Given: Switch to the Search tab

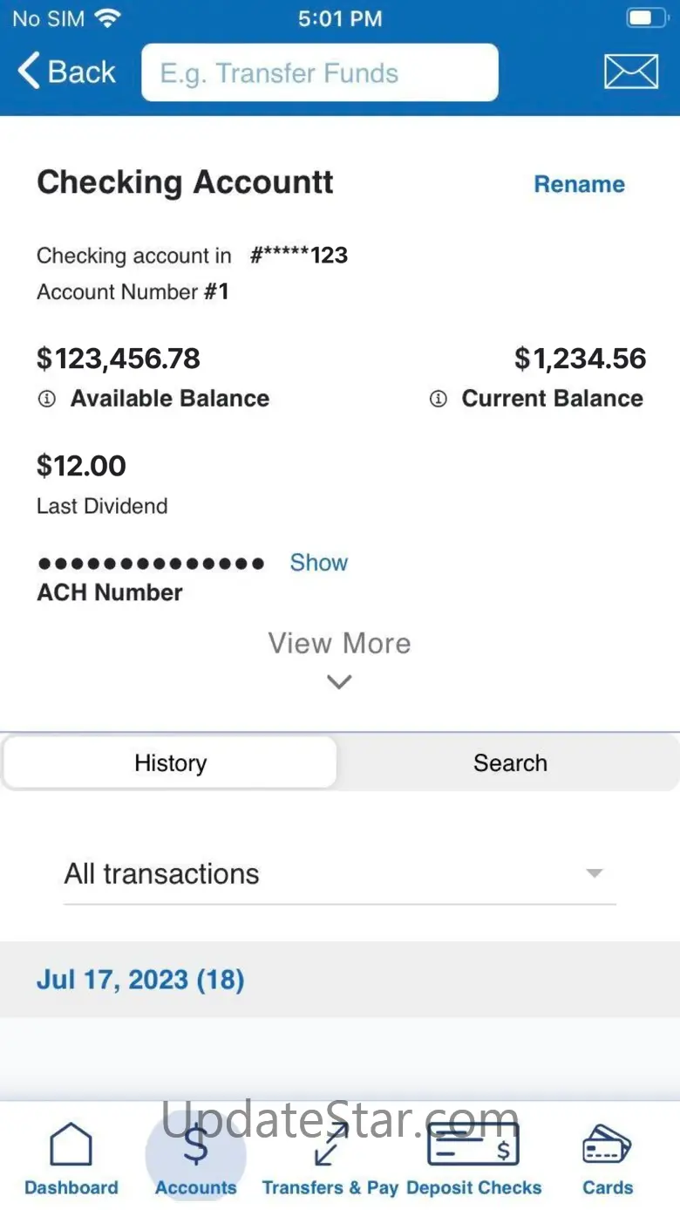Looking at the screenshot, I should click(510, 763).
